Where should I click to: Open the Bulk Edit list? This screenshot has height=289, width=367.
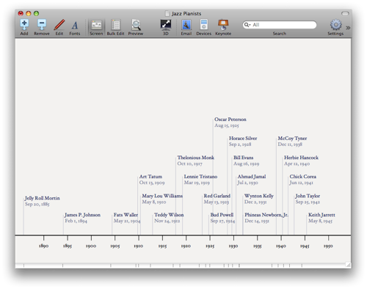click(x=115, y=25)
